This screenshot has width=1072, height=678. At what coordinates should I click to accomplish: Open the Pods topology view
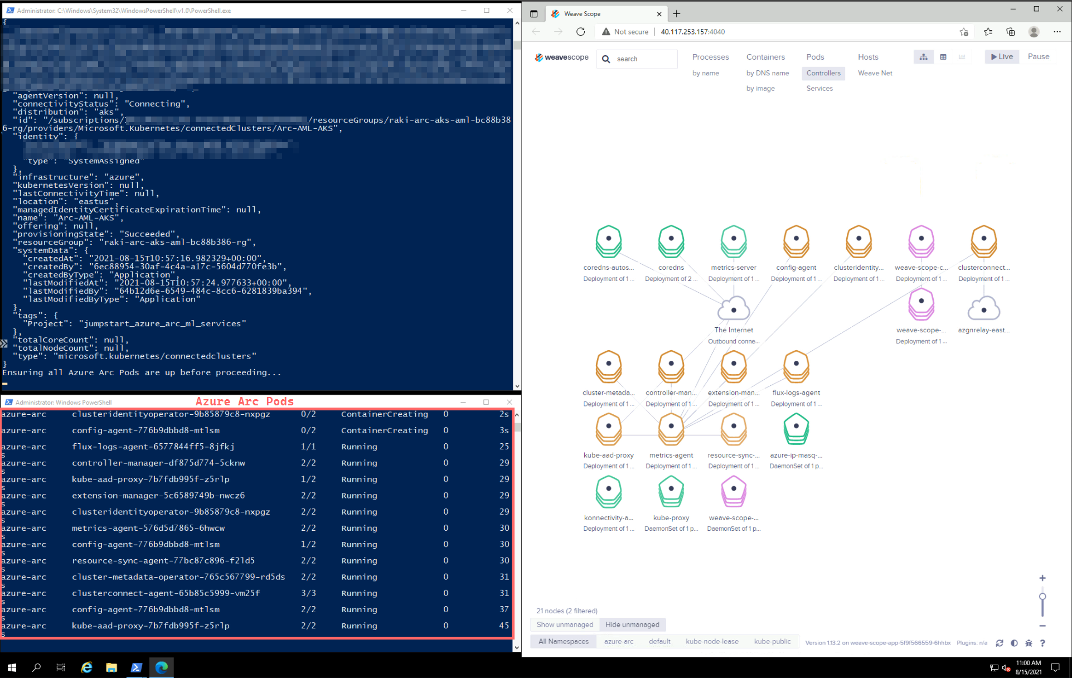[815, 57]
